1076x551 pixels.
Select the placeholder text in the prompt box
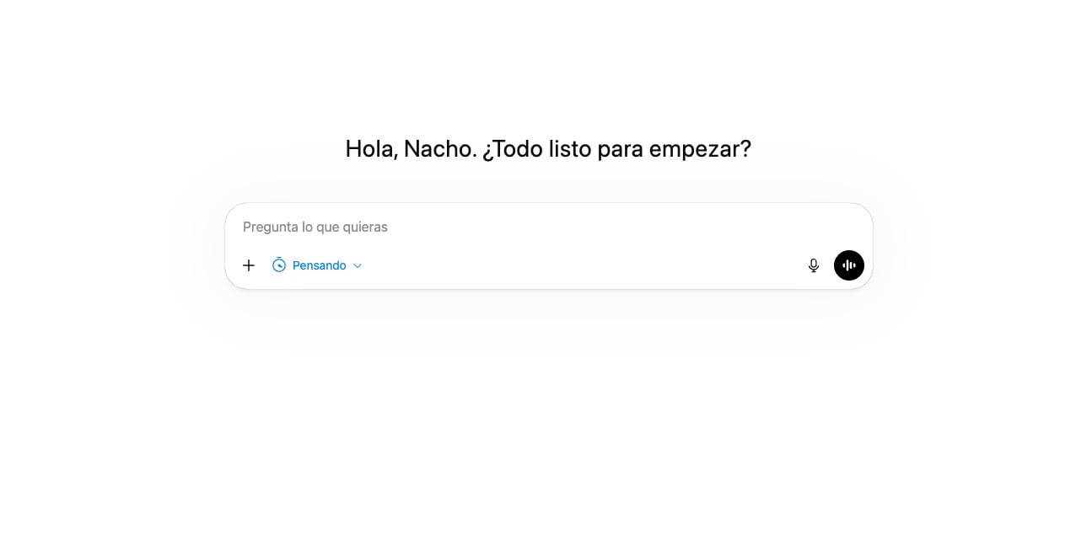(315, 227)
